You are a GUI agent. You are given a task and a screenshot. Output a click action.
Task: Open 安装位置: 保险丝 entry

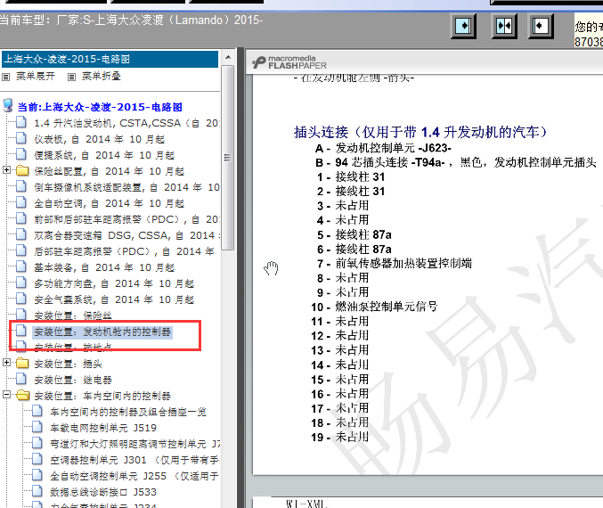click(73, 315)
